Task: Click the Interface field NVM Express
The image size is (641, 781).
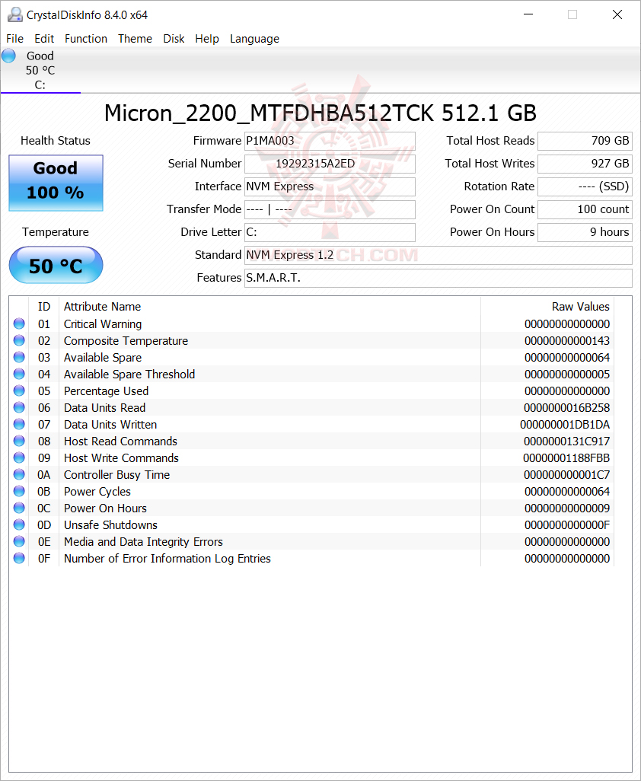Action: pos(330,186)
